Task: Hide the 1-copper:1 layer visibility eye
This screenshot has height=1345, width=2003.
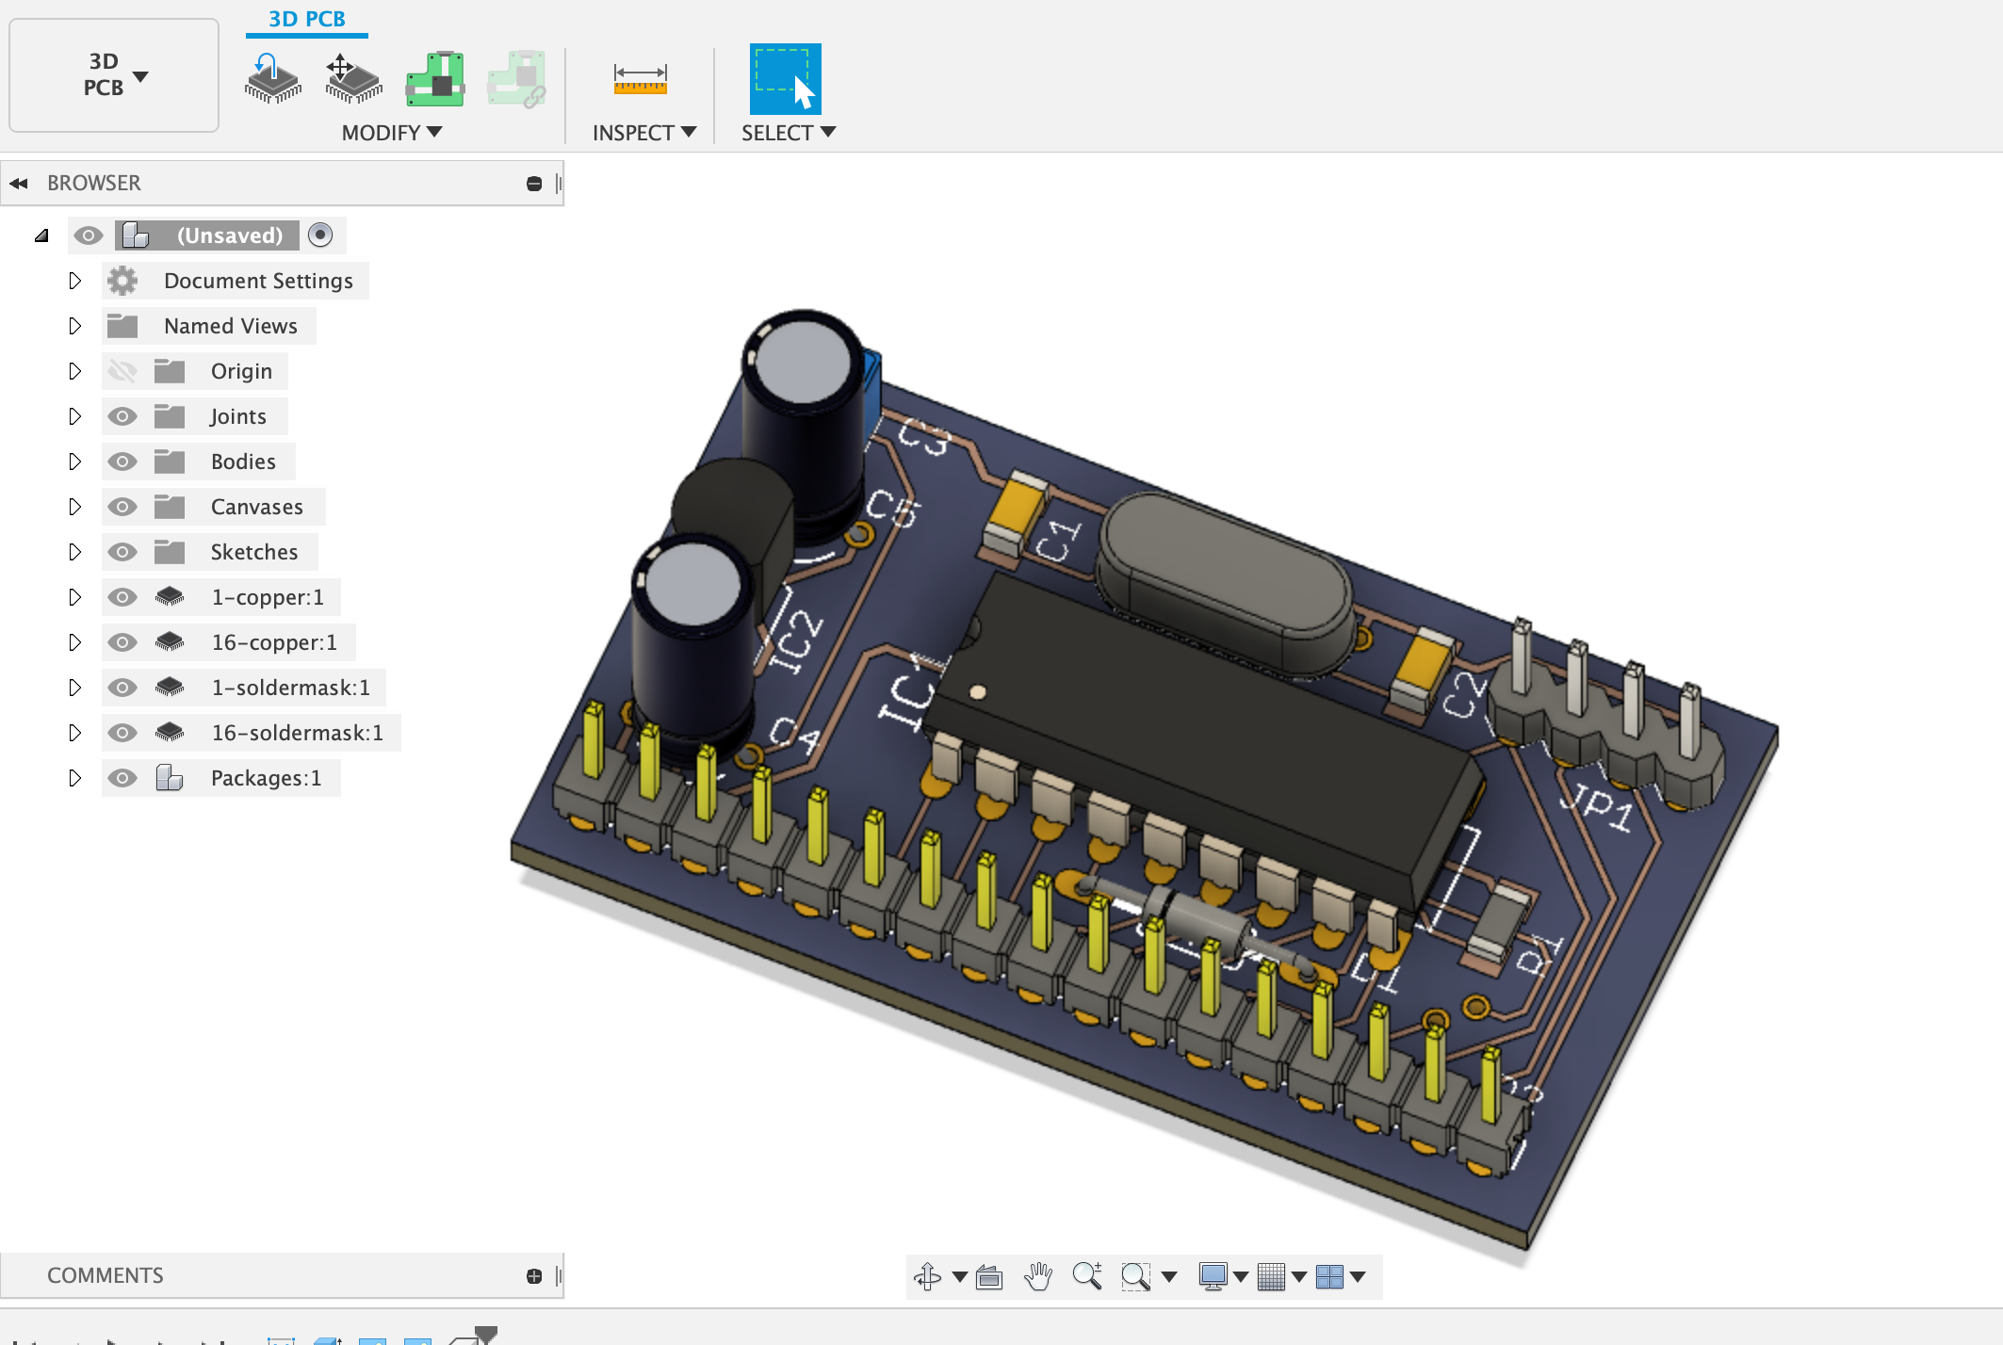Action: (x=122, y=596)
